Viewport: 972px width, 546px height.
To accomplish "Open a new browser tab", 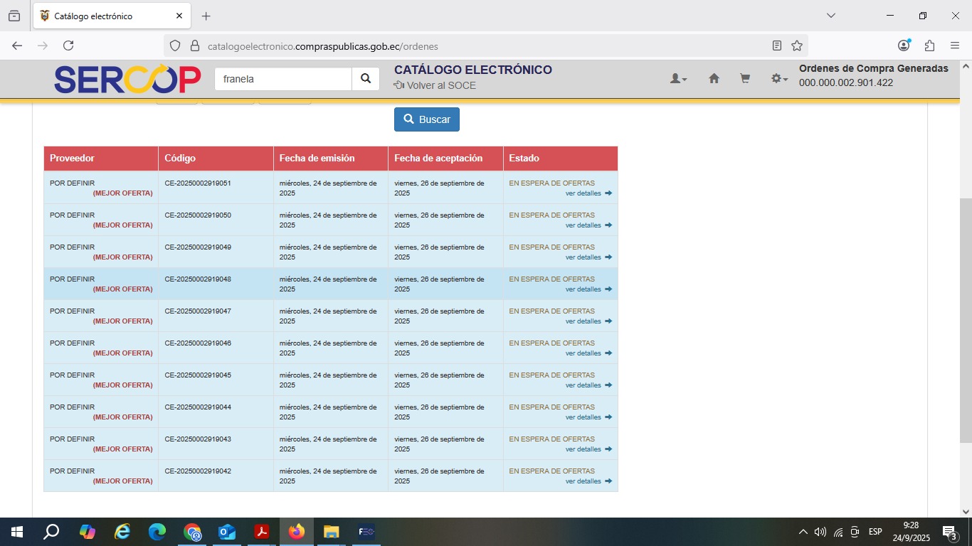I will [x=206, y=16].
